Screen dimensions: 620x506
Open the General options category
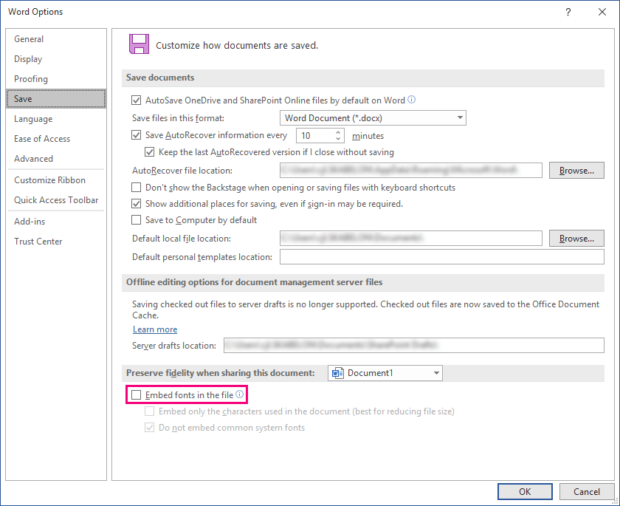click(57, 39)
